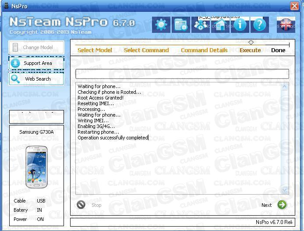This screenshot has width=304, height=231.
Task: Click the "Writing IMEI…" log line
Action: (93, 121)
